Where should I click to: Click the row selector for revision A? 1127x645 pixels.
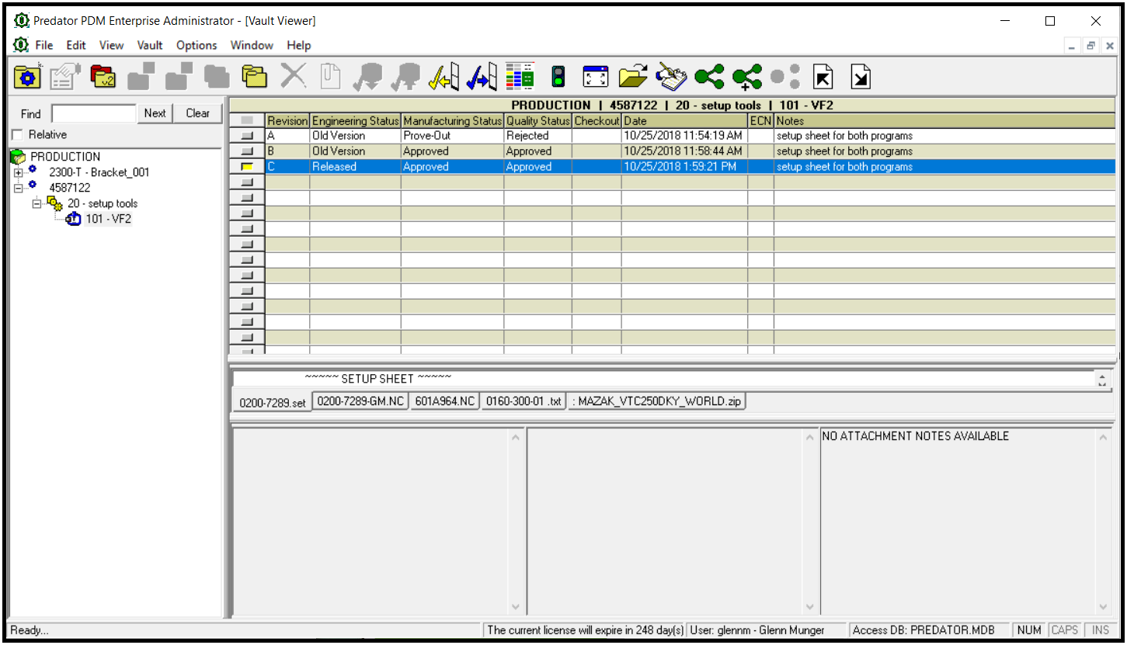tap(248, 136)
